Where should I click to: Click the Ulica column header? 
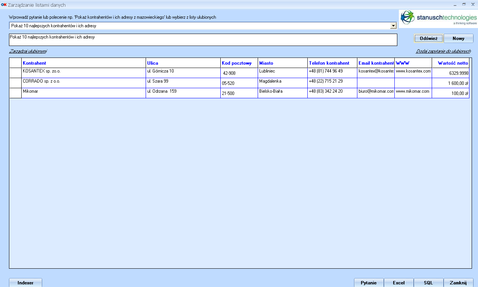coord(183,63)
